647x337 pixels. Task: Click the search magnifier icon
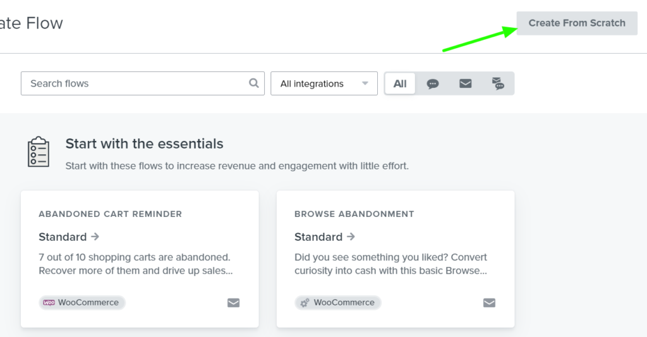pos(254,83)
